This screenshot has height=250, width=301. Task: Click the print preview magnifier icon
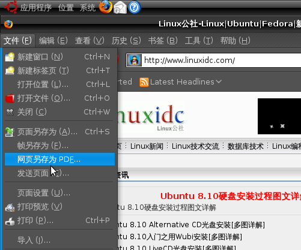click(10, 207)
